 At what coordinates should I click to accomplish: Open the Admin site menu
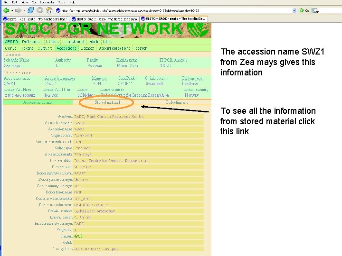pos(94,42)
